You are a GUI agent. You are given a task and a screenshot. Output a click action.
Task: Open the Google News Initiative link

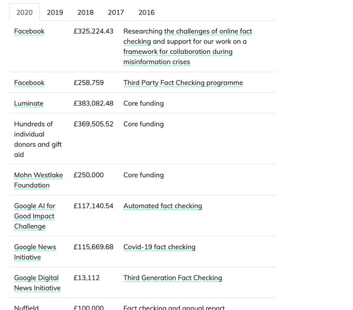pyautogui.click(x=35, y=252)
